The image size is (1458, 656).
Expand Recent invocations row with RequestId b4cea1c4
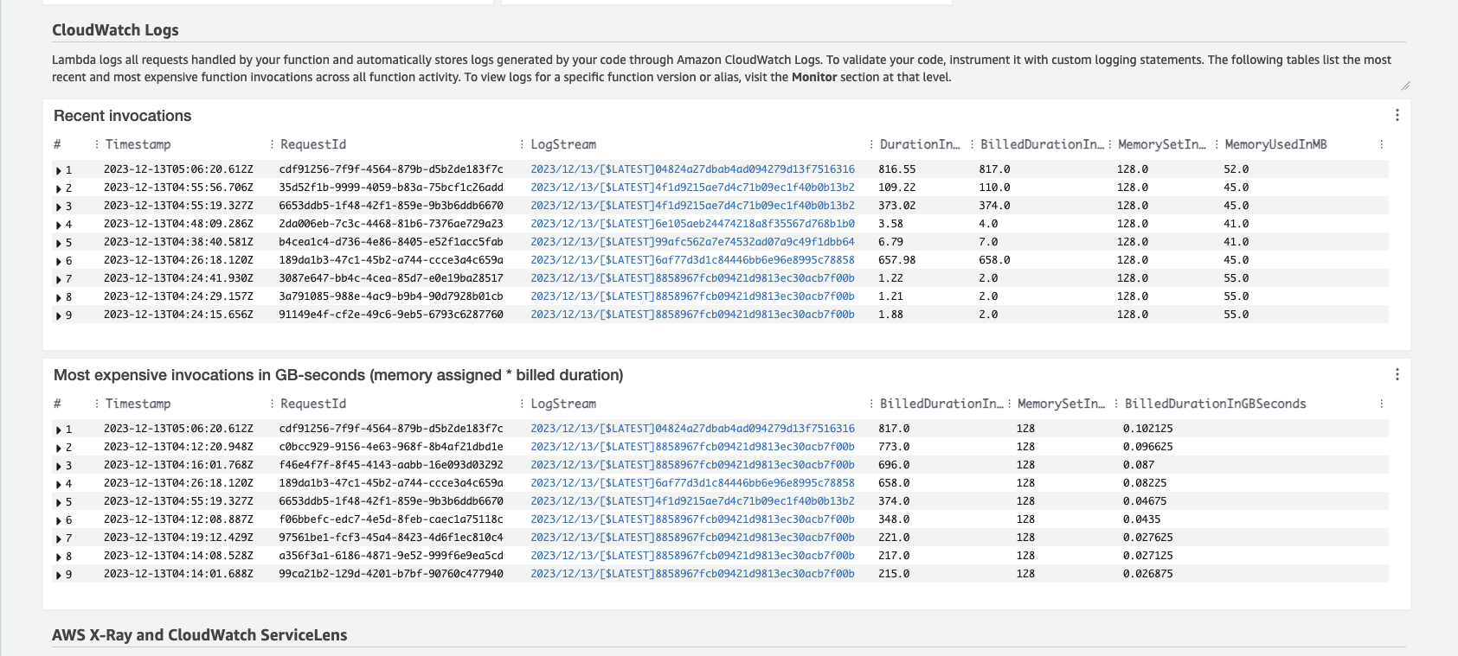click(x=59, y=243)
